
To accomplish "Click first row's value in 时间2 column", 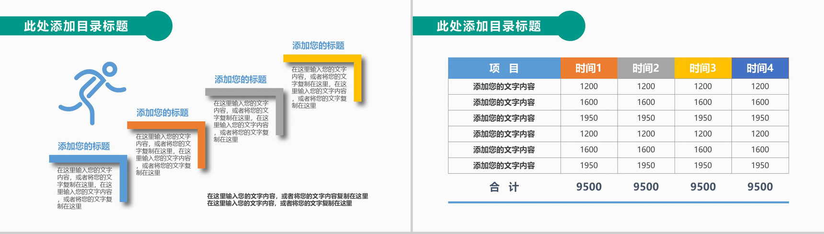I will [x=645, y=86].
